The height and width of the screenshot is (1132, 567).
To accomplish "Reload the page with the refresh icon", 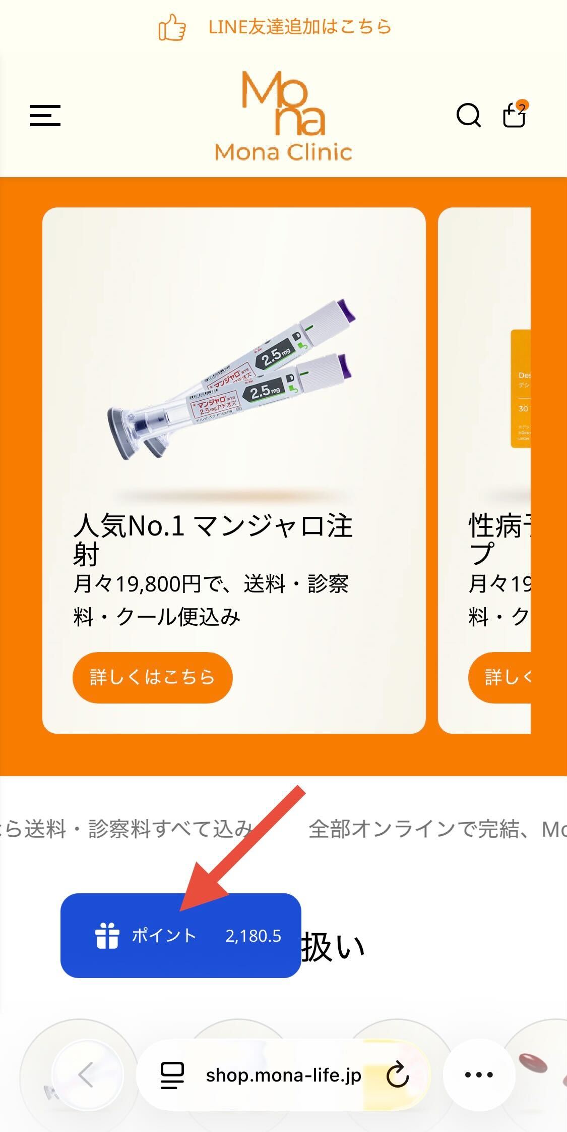I will click(398, 1074).
